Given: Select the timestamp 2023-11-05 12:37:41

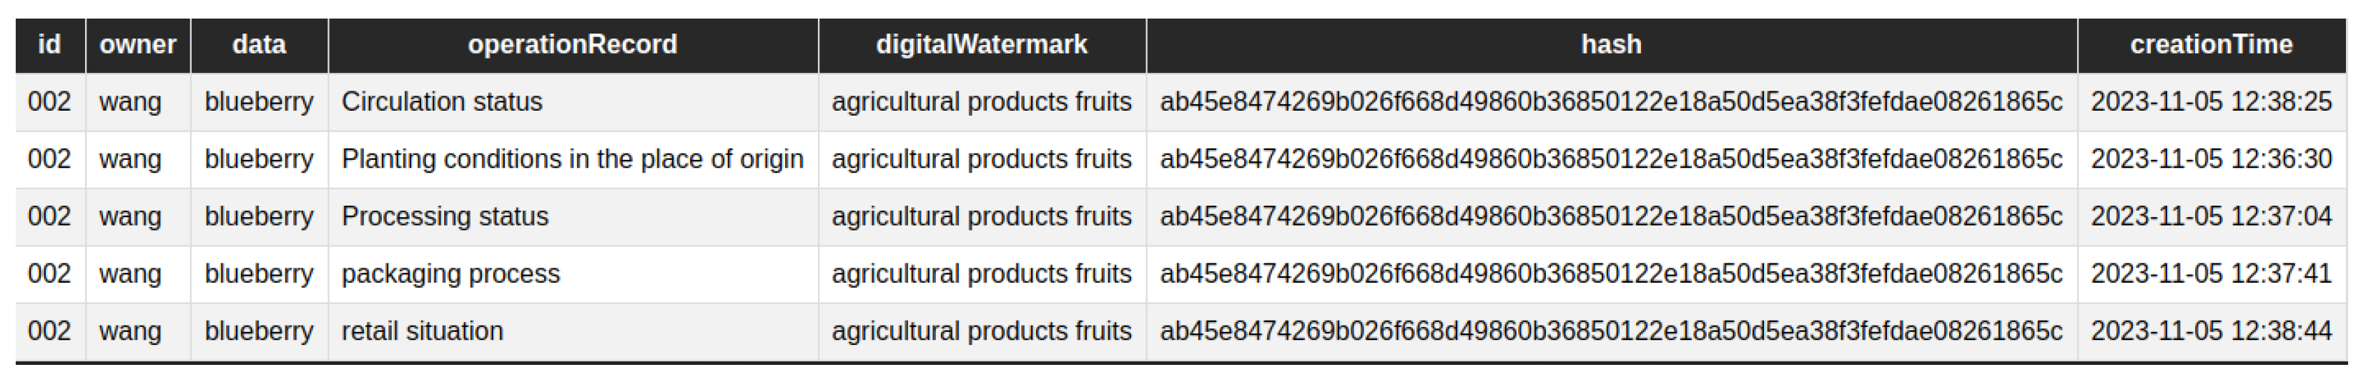Looking at the screenshot, I should pyautogui.click(x=2211, y=273).
